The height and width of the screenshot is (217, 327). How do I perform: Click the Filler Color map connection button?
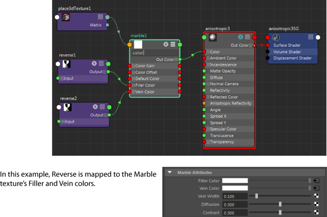click(316, 181)
